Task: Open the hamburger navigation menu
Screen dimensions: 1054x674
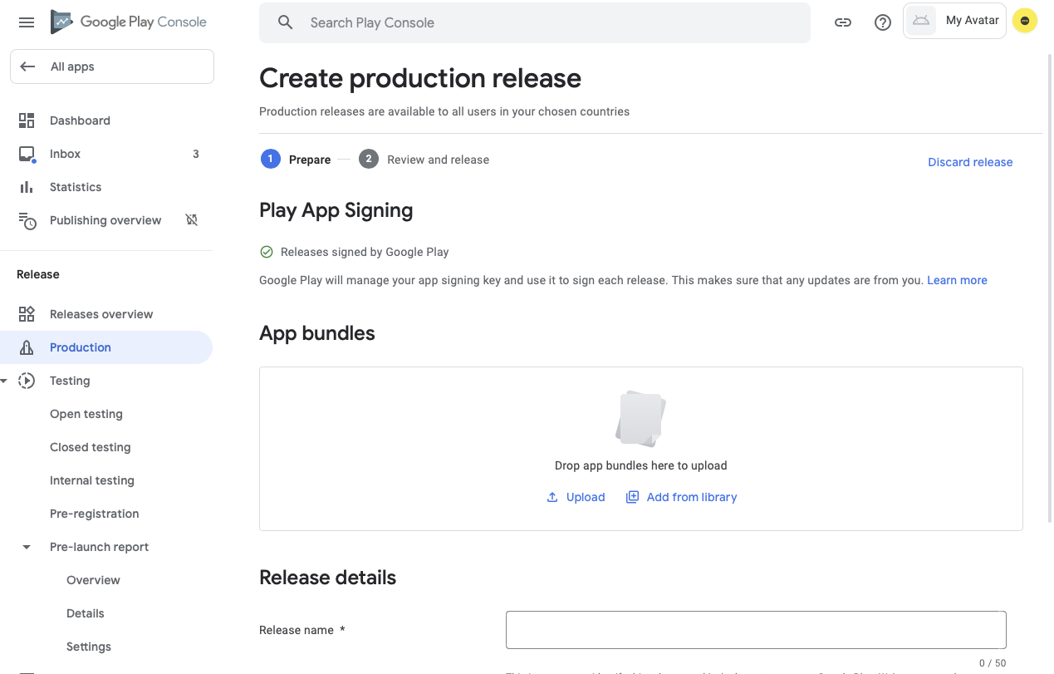Action: tap(27, 22)
